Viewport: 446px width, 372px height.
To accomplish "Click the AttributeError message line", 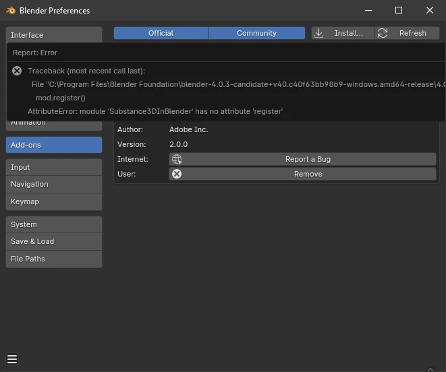I will click(x=155, y=111).
